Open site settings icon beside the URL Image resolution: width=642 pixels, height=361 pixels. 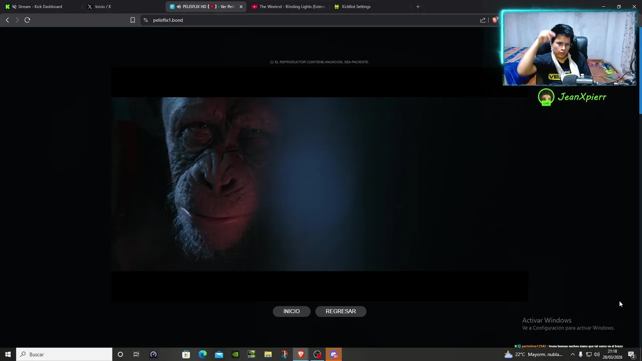tap(145, 20)
